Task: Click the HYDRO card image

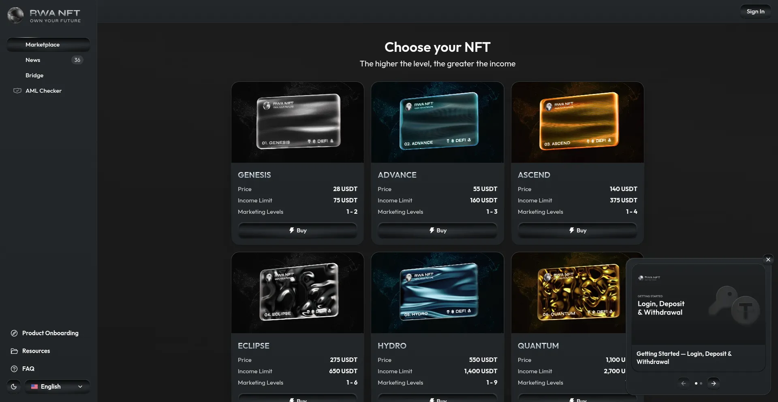Action: point(438,293)
